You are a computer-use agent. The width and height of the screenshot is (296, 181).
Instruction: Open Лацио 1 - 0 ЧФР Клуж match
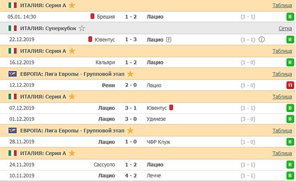point(130,142)
